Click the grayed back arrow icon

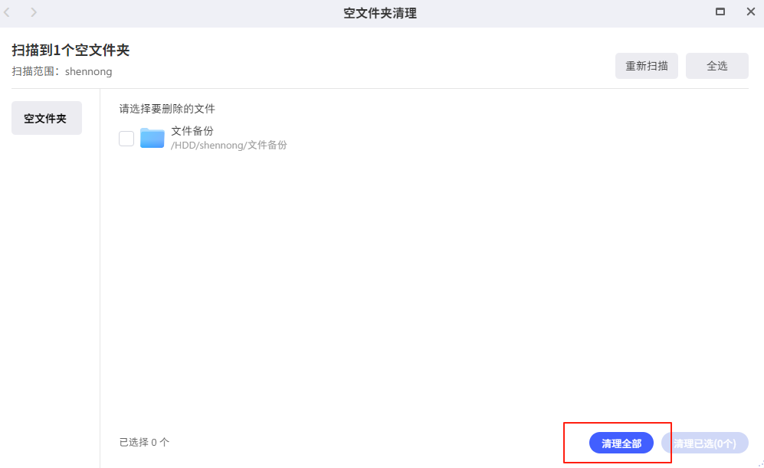tap(8, 12)
